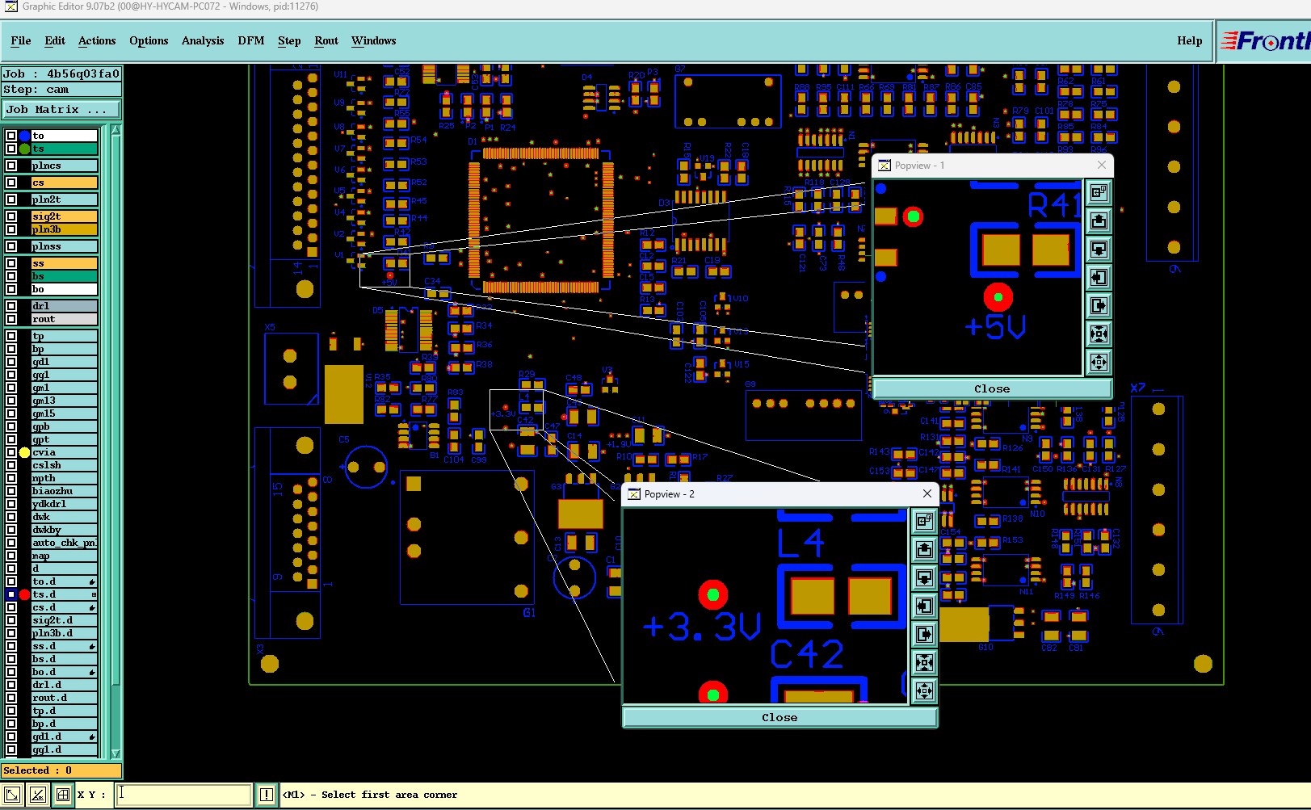Viewport: 1311px width, 810px height.
Task: Click the zoom-in arrows icon in Popview 1
Action: coord(1099,334)
